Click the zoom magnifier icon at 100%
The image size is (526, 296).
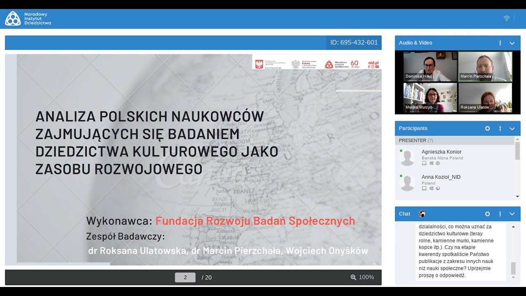tap(353, 277)
